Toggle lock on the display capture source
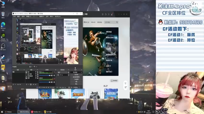 pos(38,76)
